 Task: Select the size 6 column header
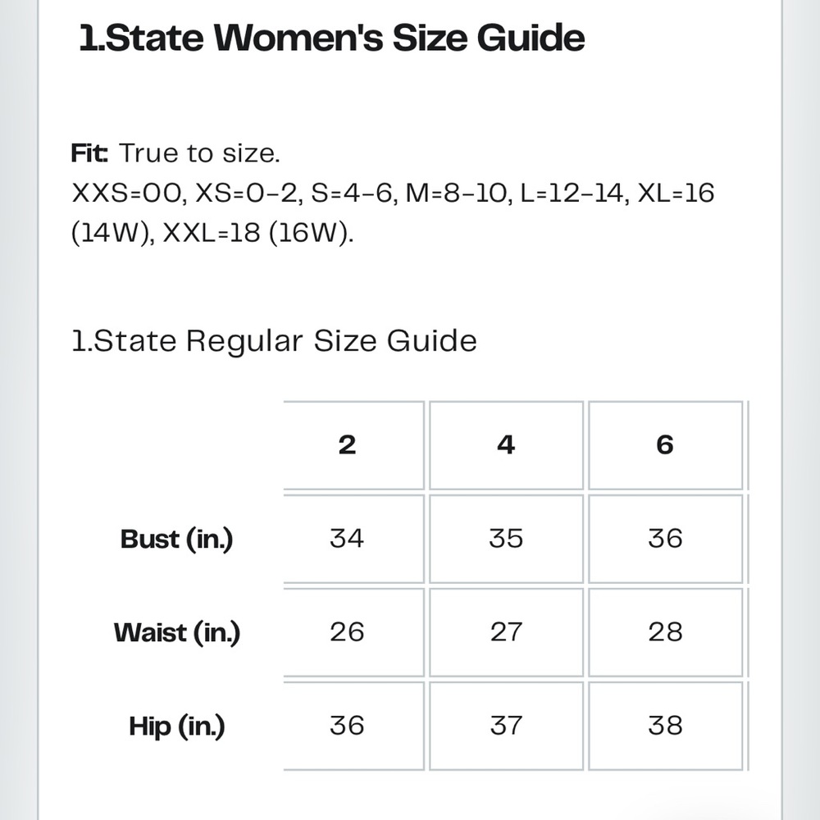pos(665,445)
